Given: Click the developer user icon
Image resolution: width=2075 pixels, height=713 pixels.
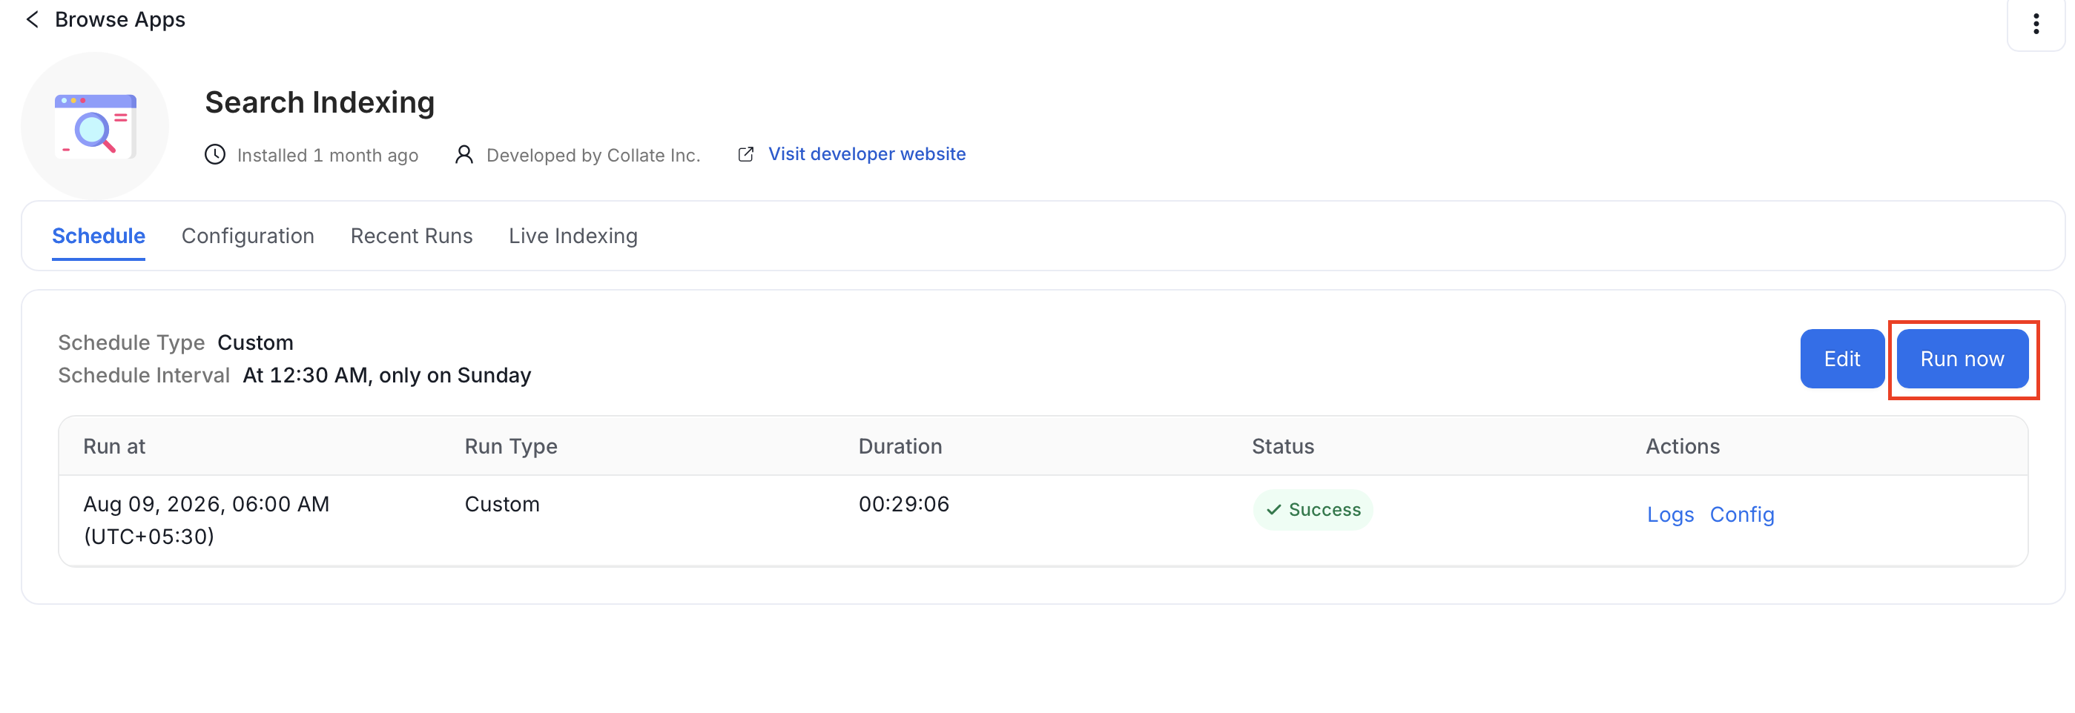Looking at the screenshot, I should click(464, 154).
